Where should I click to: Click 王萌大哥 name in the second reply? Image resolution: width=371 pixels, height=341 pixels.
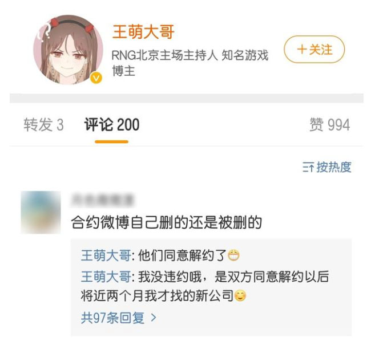coord(106,277)
